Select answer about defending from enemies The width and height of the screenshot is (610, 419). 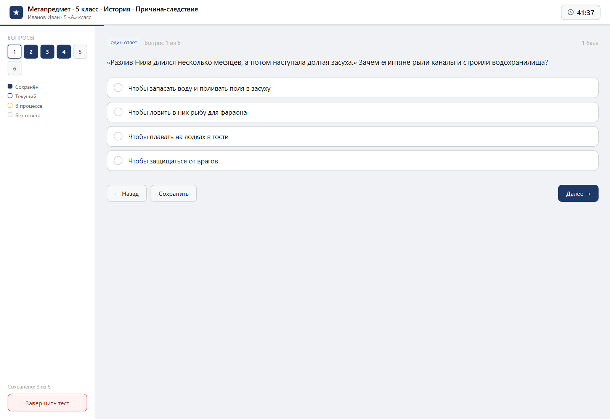pos(352,161)
